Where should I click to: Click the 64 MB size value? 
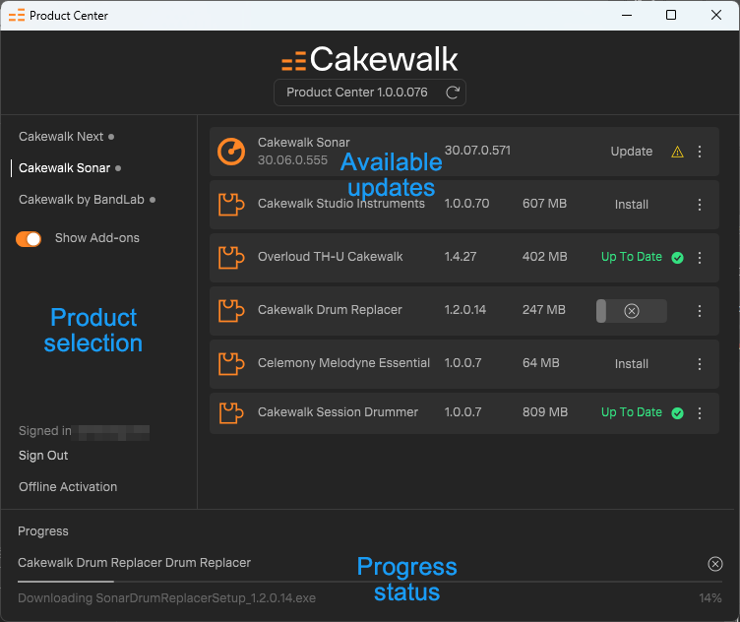point(541,363)
